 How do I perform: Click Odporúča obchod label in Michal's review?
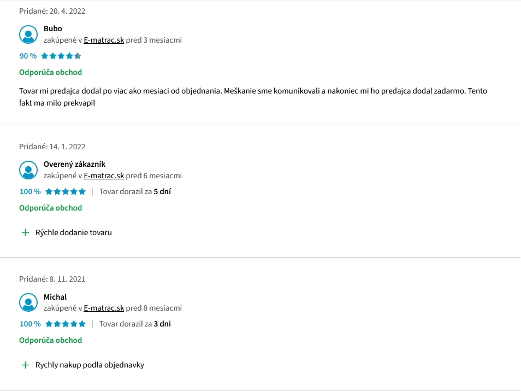[50, 341]
